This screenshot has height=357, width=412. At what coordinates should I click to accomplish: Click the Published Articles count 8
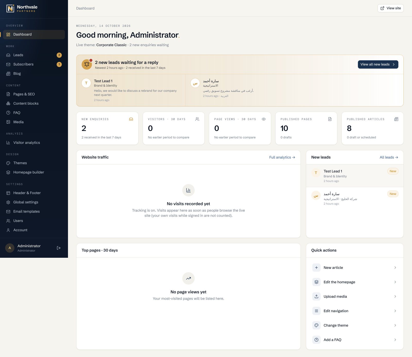349,128
